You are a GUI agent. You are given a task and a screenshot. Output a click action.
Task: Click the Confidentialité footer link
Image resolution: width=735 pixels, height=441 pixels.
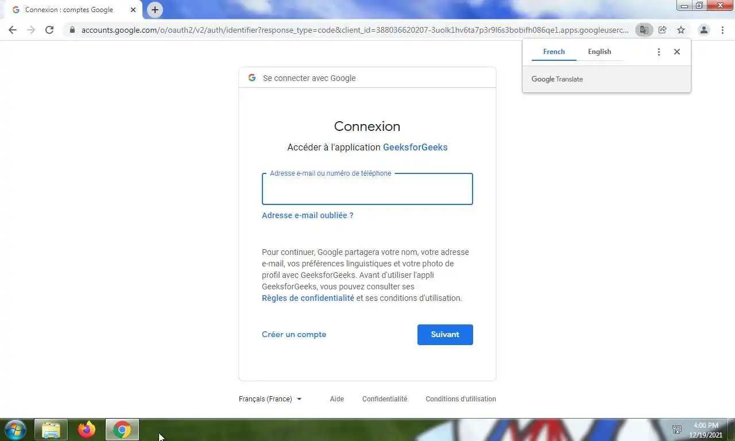click(x=385, y=399)
